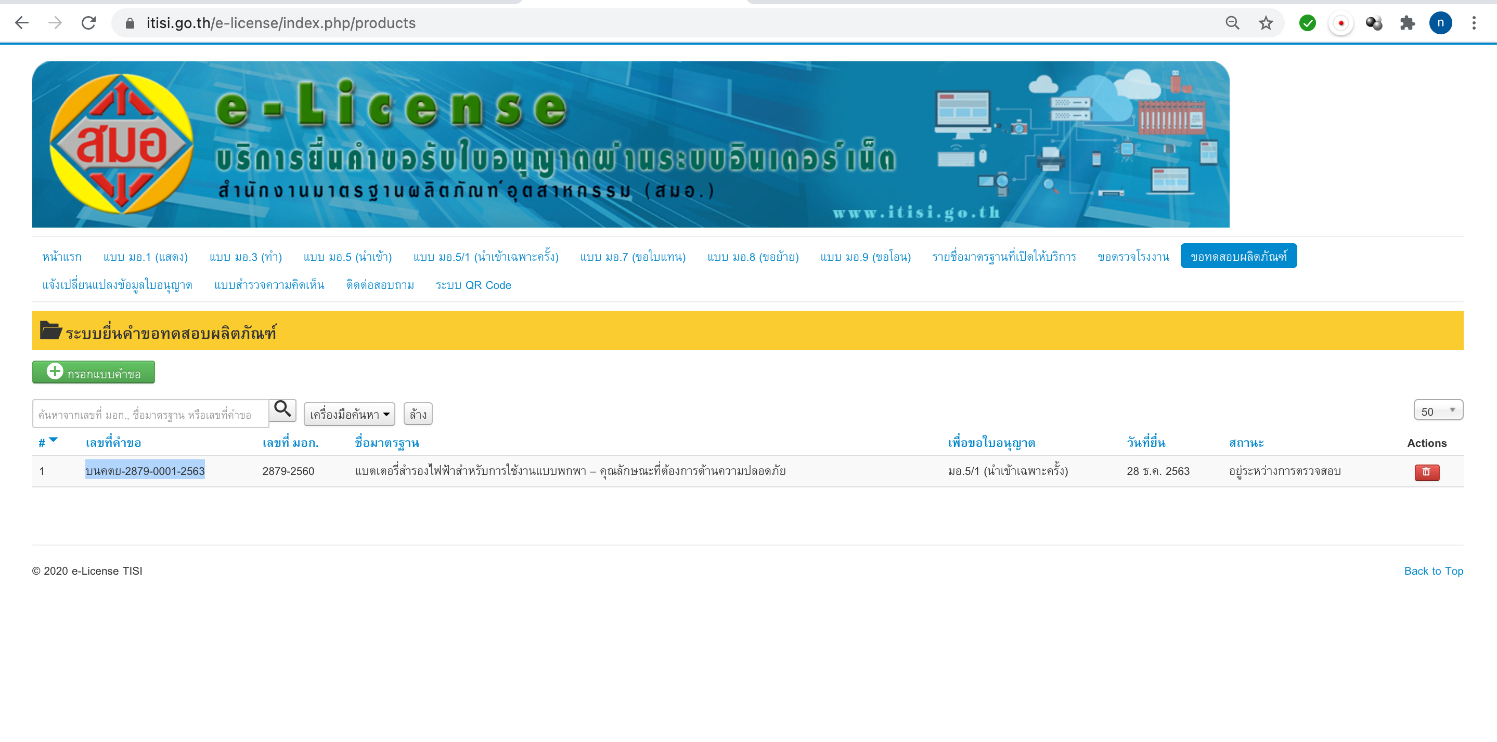The width and height of the screenshot is (1497, 742).
Task: Sort by the # column header
Action: 42,443
